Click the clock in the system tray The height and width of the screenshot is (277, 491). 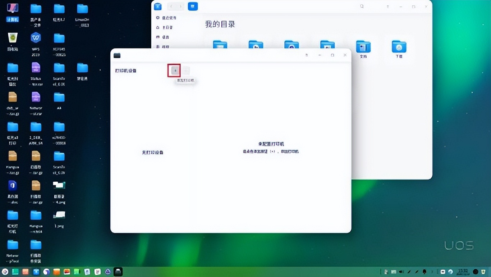462,272
